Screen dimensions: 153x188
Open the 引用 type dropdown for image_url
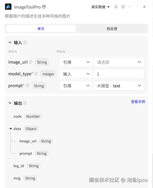(x=76, y=62)
